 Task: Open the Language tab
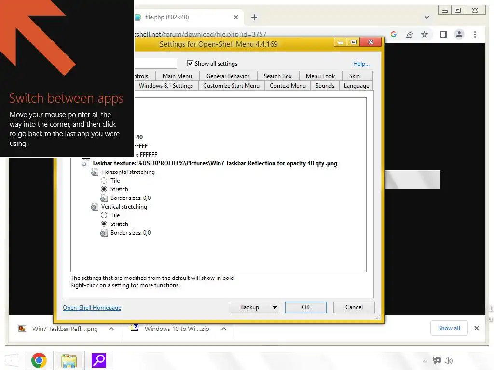click(x=357, y=86)
